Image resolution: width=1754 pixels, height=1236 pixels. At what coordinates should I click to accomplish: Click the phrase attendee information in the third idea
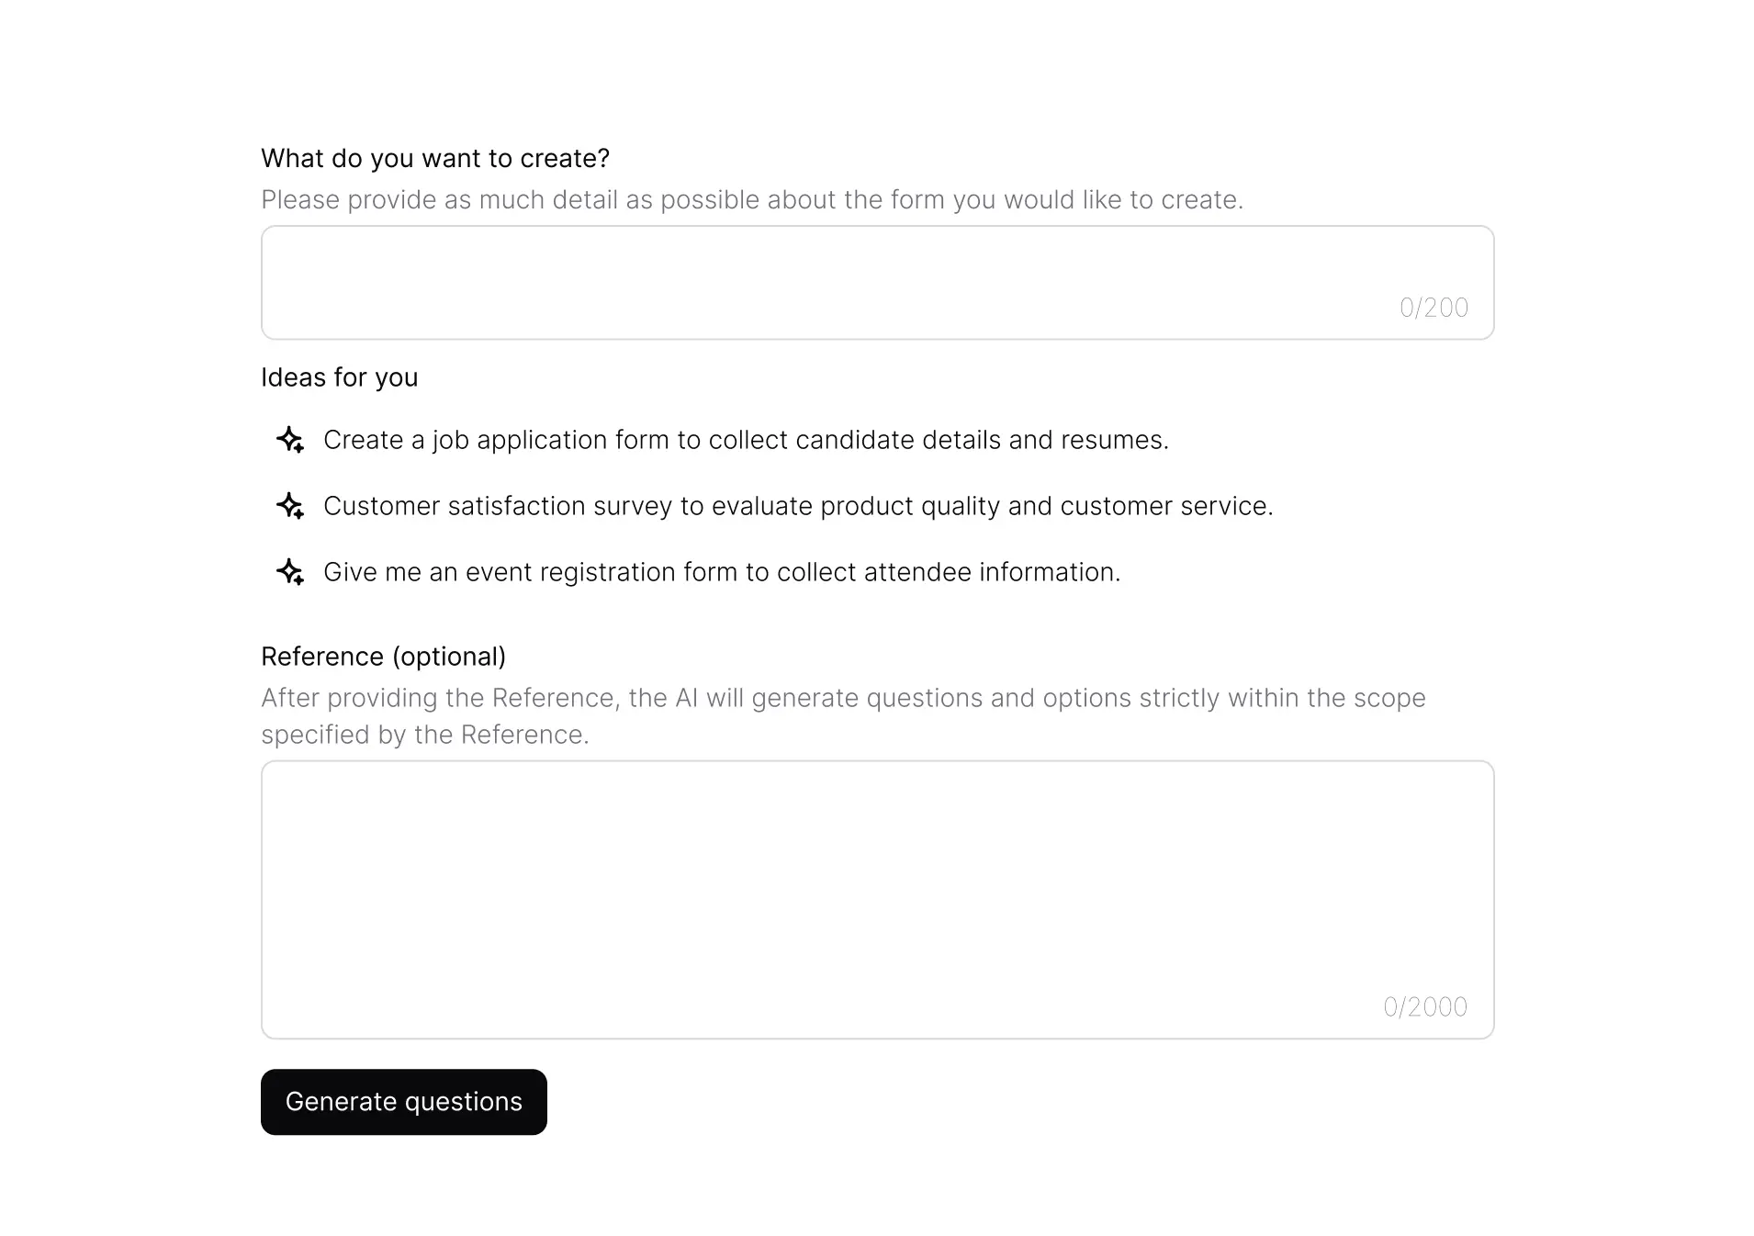tap(991, 572)
